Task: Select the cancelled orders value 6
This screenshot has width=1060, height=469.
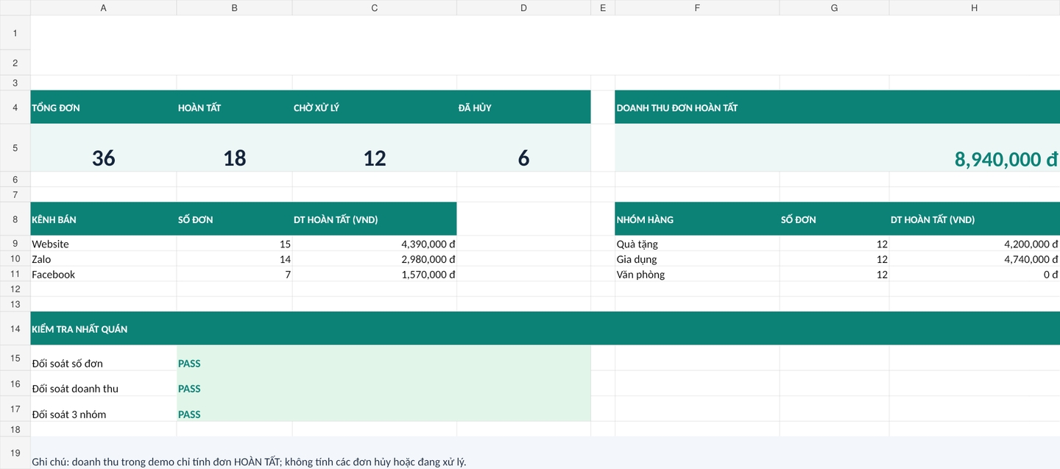Action: point(523,147)
